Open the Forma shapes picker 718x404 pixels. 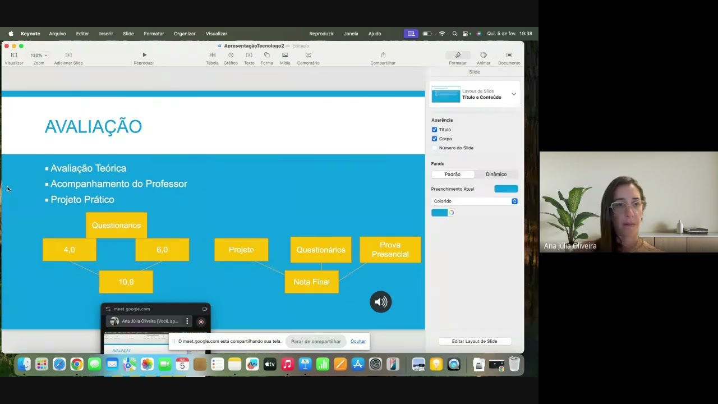coord(266,55)
